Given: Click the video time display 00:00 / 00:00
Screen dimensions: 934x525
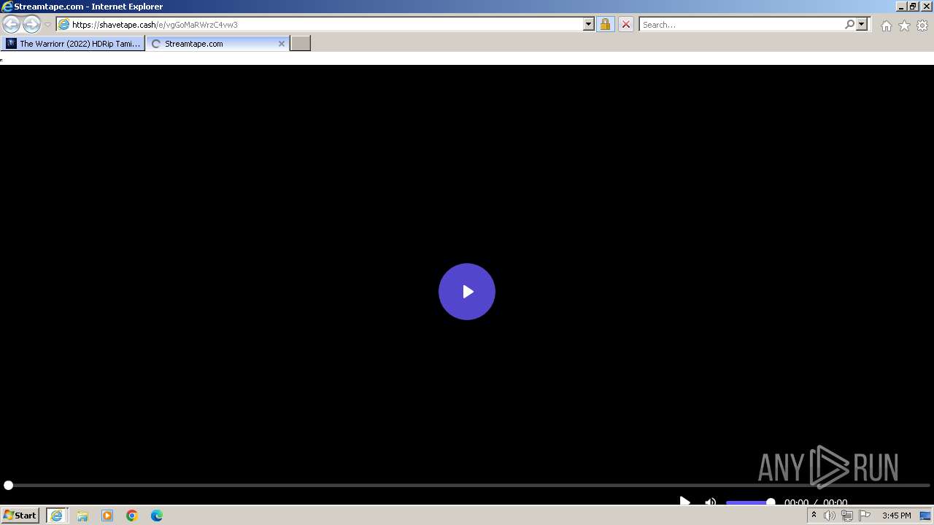Looking at the screenshot, I should 816,502.
